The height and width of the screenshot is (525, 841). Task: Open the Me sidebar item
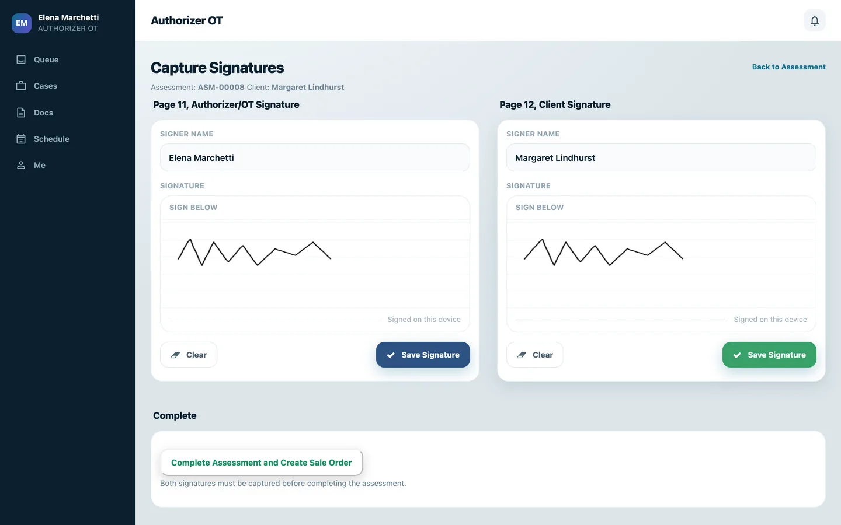68,165
